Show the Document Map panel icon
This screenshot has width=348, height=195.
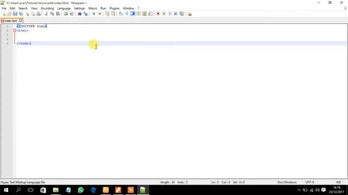[x=145, y=14]
